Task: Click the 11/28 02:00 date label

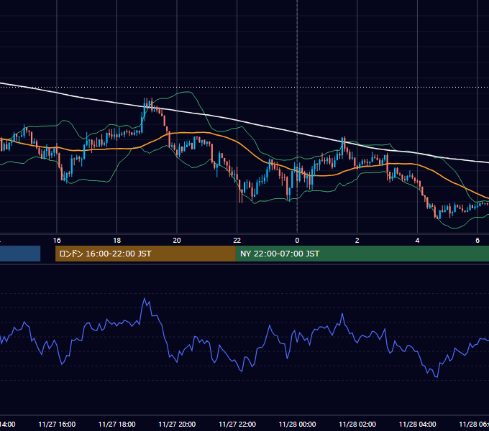Action: coord(357,424)
